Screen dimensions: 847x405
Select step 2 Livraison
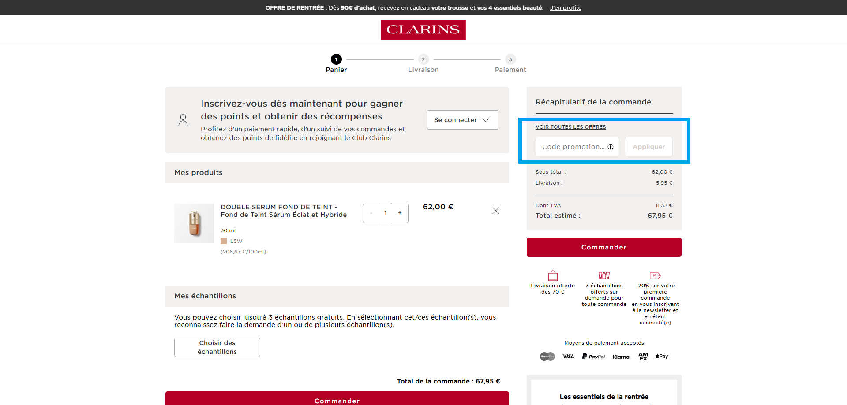[x=423, y=63]
